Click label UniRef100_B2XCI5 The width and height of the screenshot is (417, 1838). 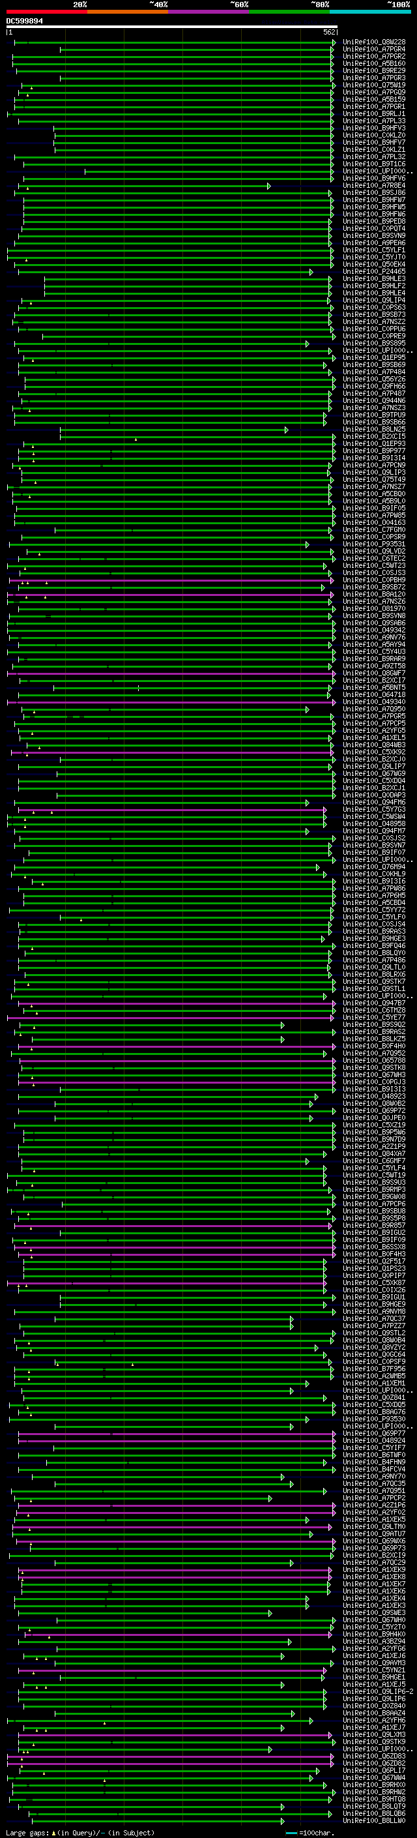click(x=374, y=437)
